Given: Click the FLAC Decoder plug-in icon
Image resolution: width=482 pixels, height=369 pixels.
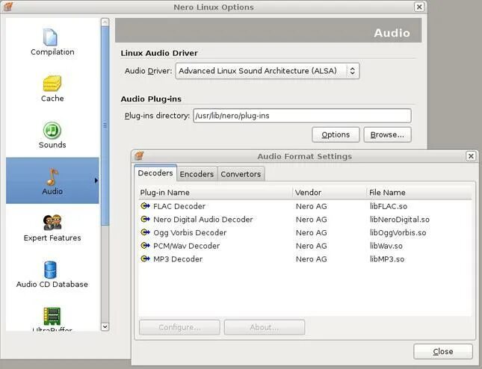Looking at the screenshot, I should (145, 206).
